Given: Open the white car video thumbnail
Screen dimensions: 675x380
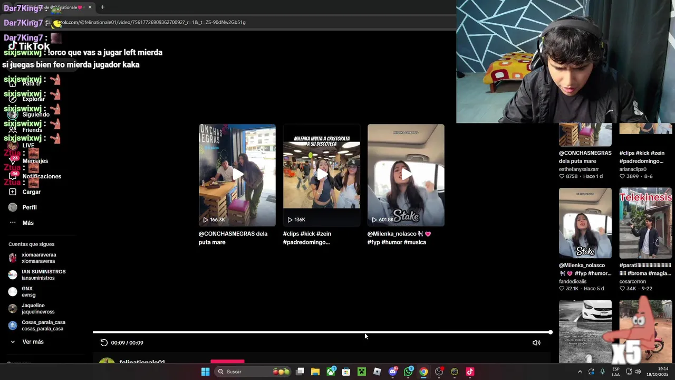Looking at the screenshot, I should (585, 331).
